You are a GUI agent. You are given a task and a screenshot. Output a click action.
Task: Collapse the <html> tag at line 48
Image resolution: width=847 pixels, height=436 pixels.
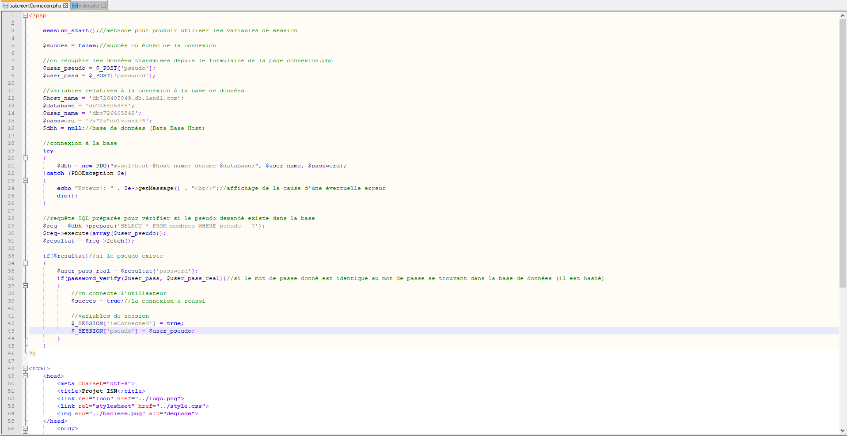click(25, 368)
